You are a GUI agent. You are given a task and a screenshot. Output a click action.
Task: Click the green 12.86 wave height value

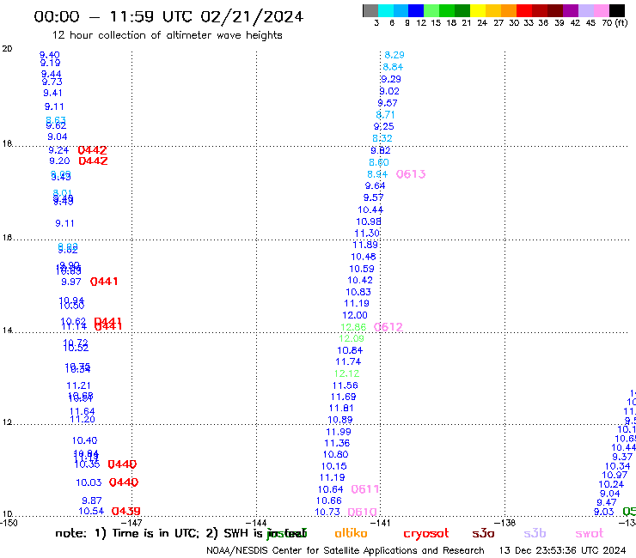coord(353,327)
